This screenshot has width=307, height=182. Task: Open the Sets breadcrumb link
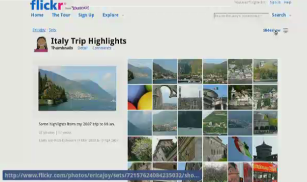coord(52,30)
